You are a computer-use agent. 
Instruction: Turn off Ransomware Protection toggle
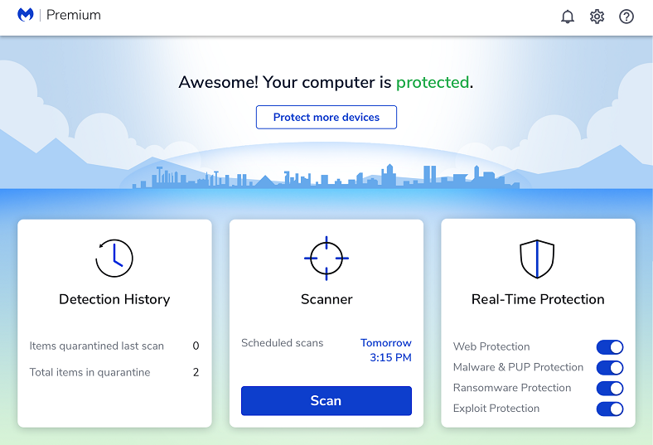(x=609, y=388)
